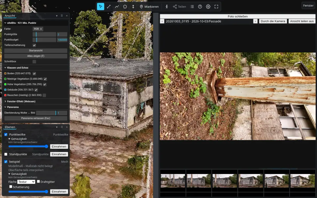Click Einrahmen for Standpunkte layer
Screen dimensions: 317x198
59,154
